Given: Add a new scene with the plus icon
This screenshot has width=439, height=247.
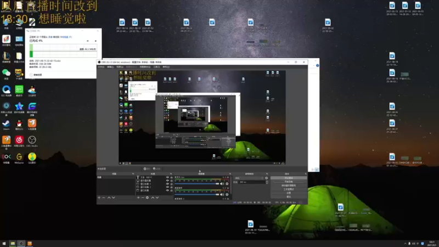Looking at the screenshot, I should point(99,198).
